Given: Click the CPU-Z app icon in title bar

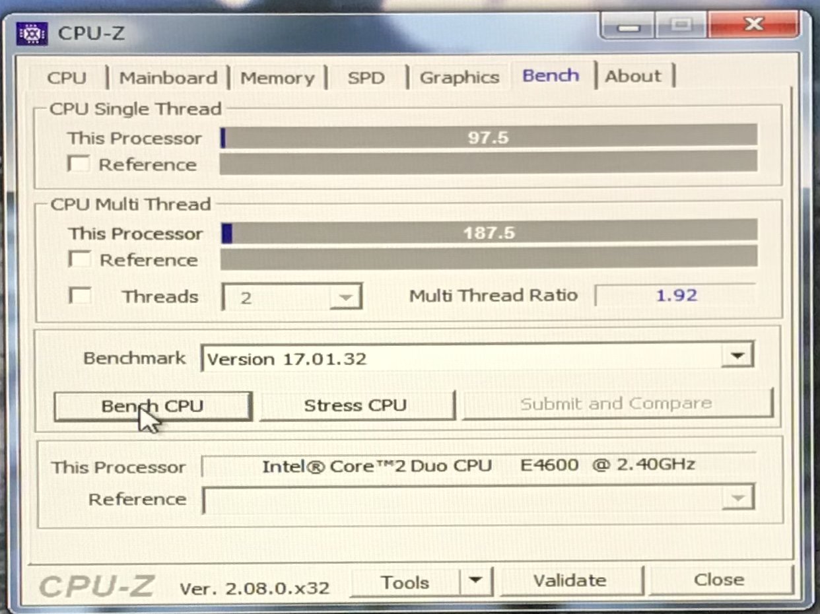Looking at the screenshot, I should point(32,34).
